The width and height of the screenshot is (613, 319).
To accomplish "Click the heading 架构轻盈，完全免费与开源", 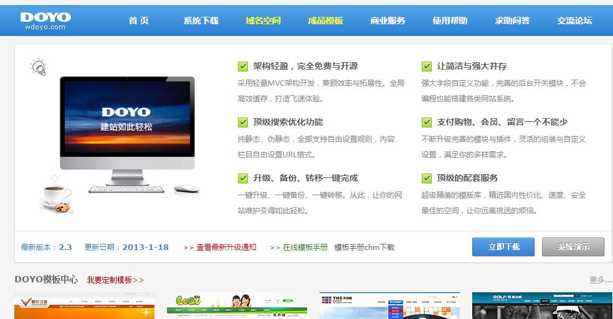I will point(305,66).
